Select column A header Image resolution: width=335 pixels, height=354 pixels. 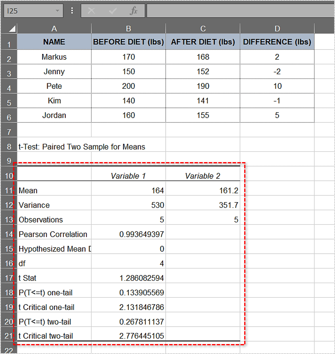pos(54,29)
